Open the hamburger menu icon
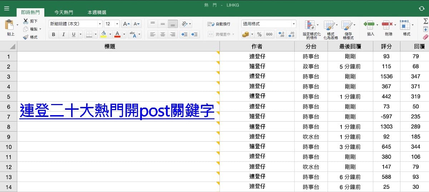The height and width of the screenshot is (192, 429). [6, 8]
